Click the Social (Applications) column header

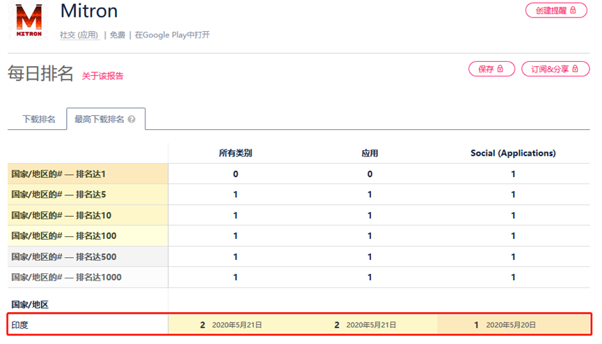[513, 153]
